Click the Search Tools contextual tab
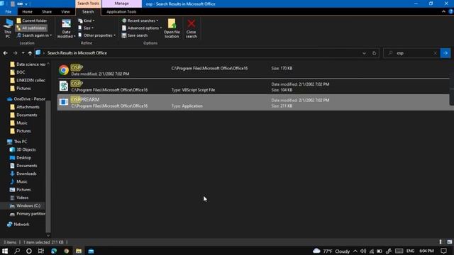Image resolution: width=454 pixels, height=255 pixels. coord(88,4)
